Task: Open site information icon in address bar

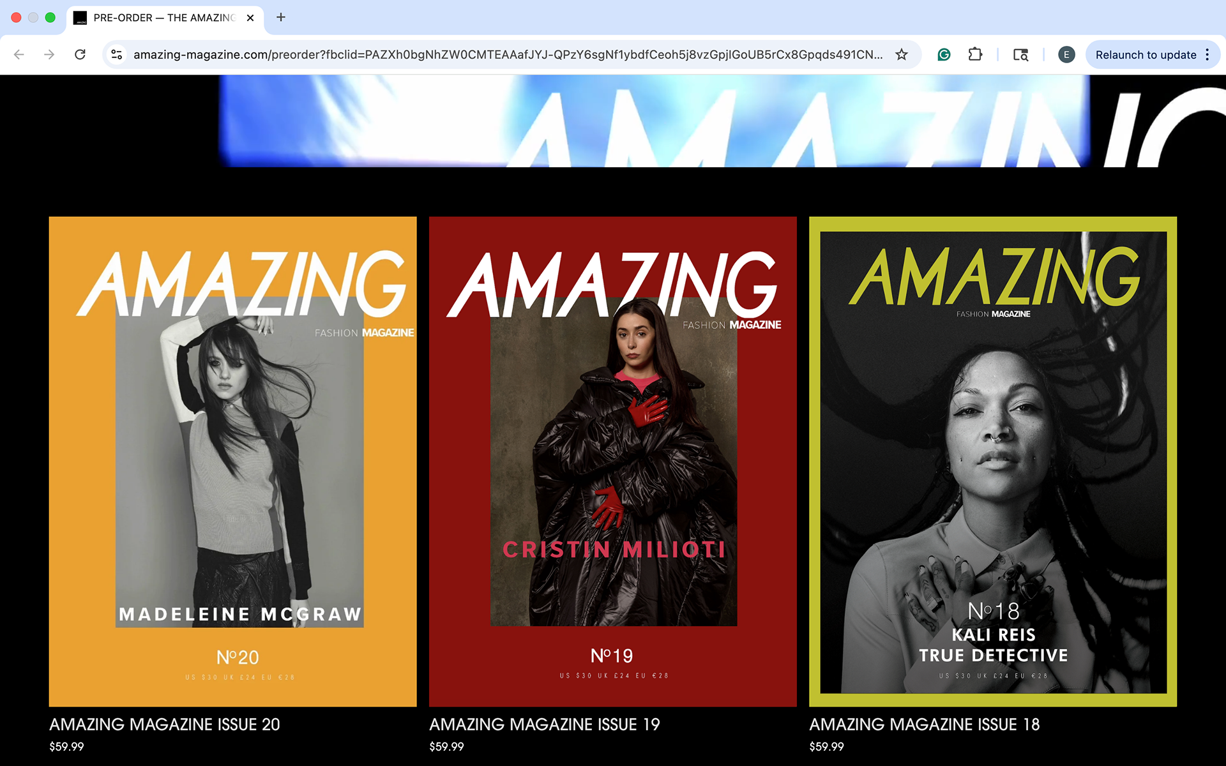Action: pyautogui.click(x=117, y=55)
